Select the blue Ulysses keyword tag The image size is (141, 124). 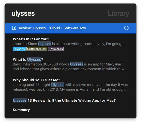19,49
